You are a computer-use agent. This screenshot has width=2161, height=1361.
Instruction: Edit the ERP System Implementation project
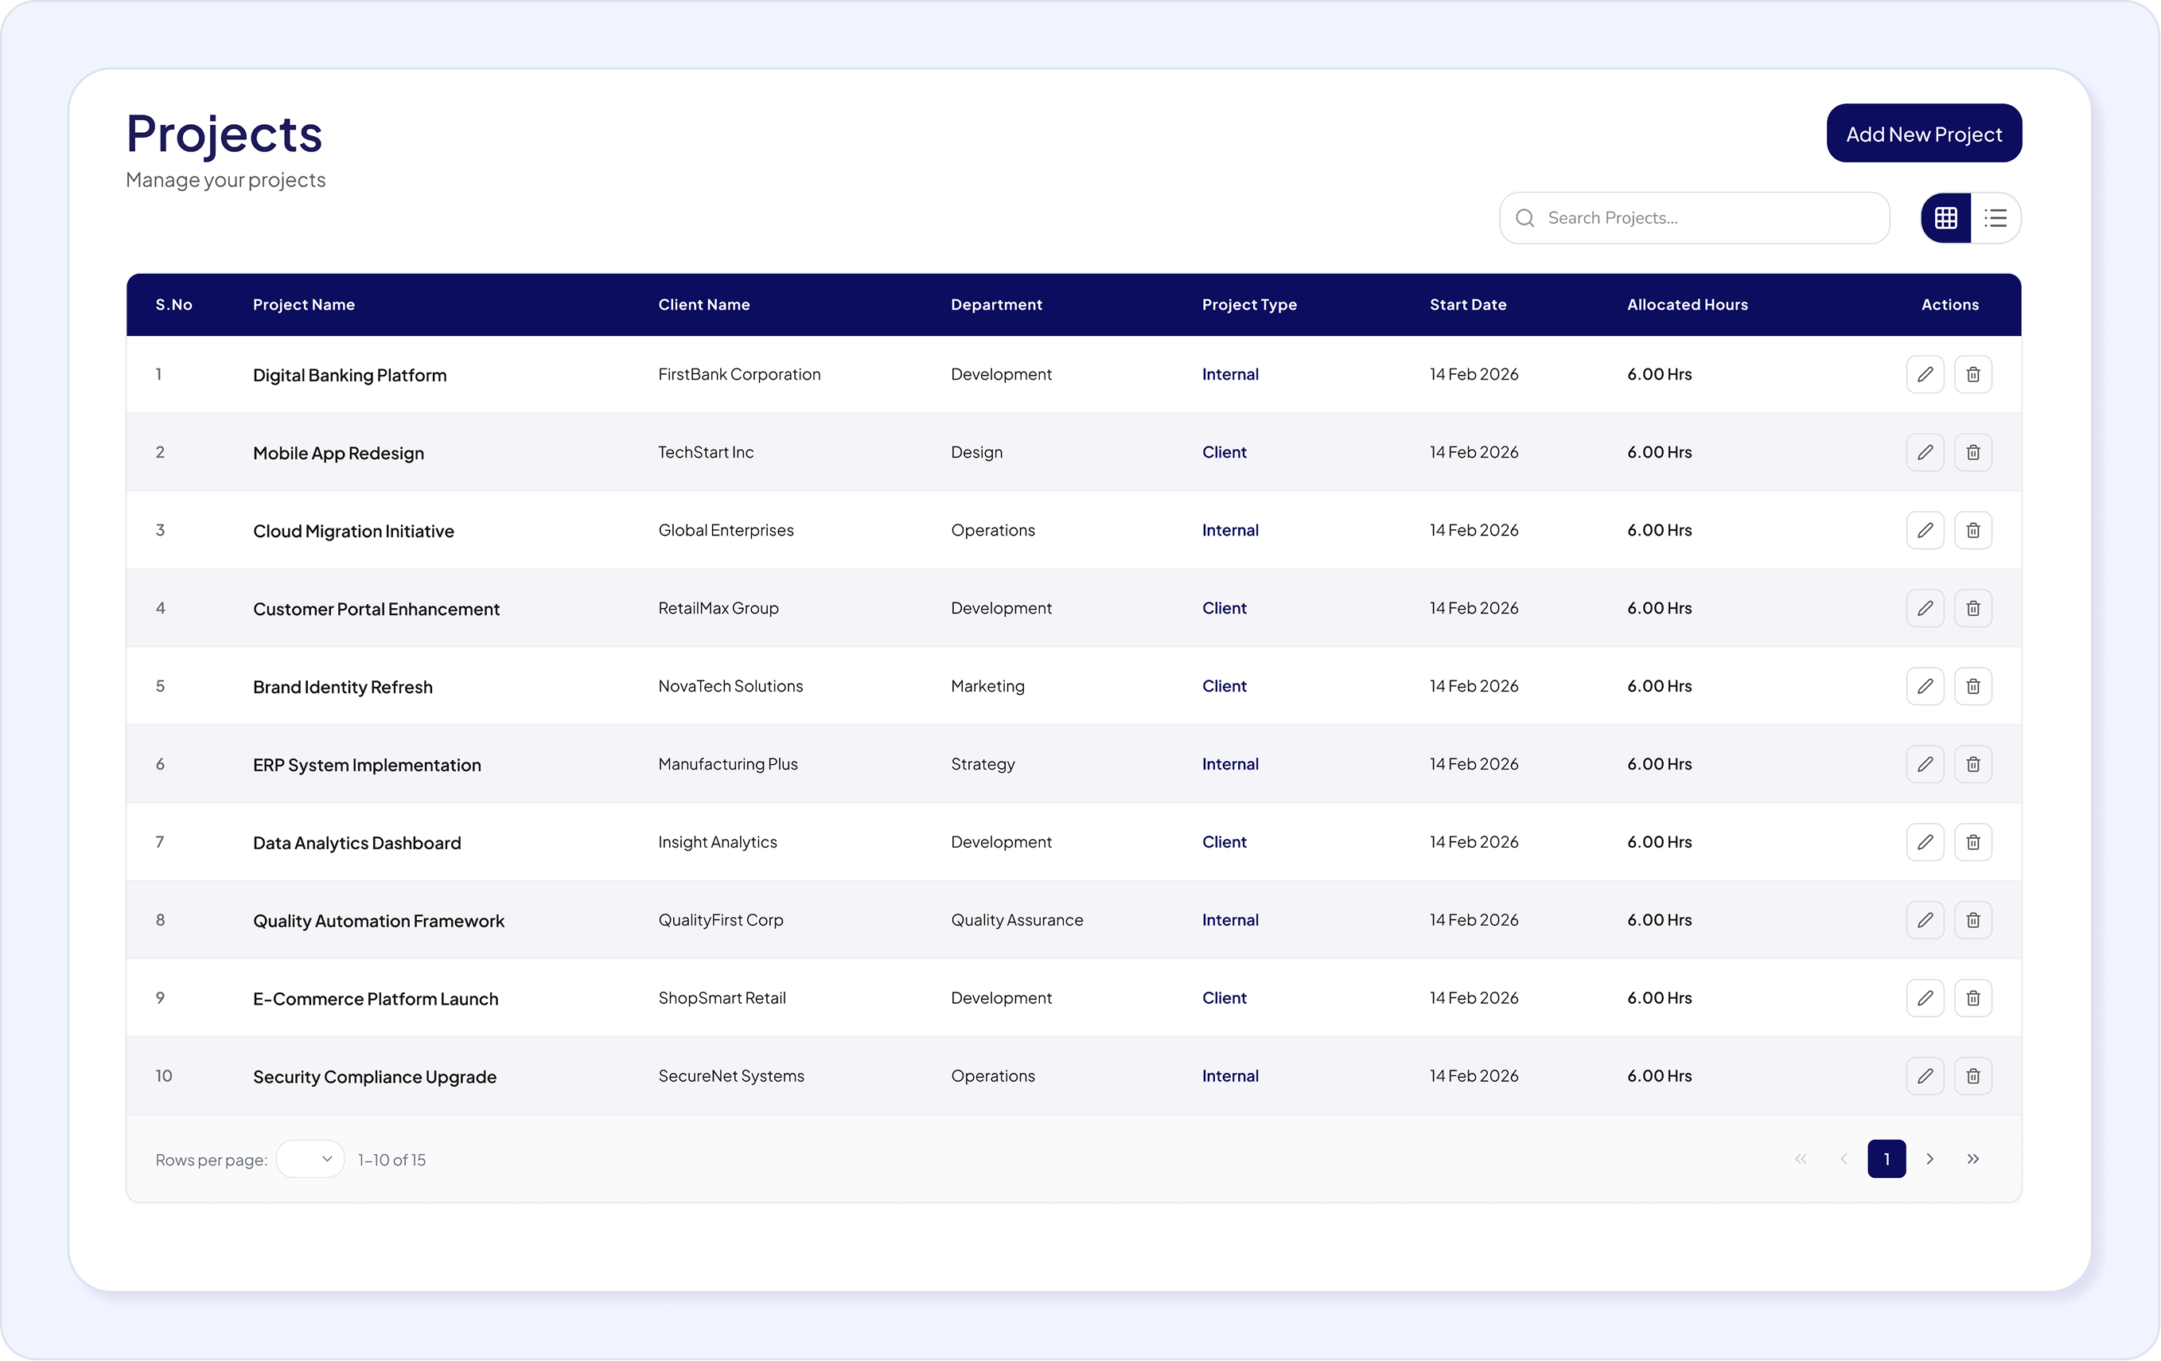pos(1925,764)
